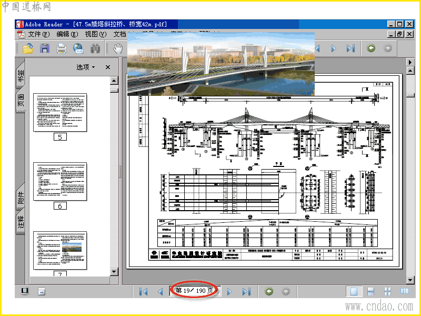
Task: Click the Save floppy disk icon
Action: click(x=45, y=48)
